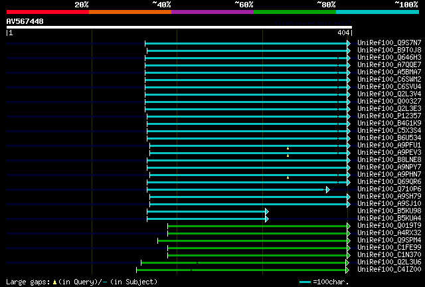Click the green arrowhead of the Q2L3U6 row
425x287 pixels.
click(347, 263)
